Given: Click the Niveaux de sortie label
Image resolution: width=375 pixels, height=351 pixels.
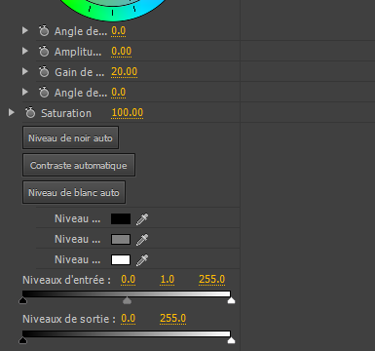Looking at the screenshot, I should point(69,319).
